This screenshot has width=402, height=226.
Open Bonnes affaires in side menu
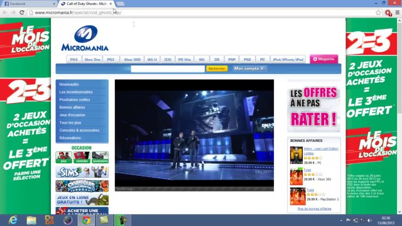pos(72,107)
